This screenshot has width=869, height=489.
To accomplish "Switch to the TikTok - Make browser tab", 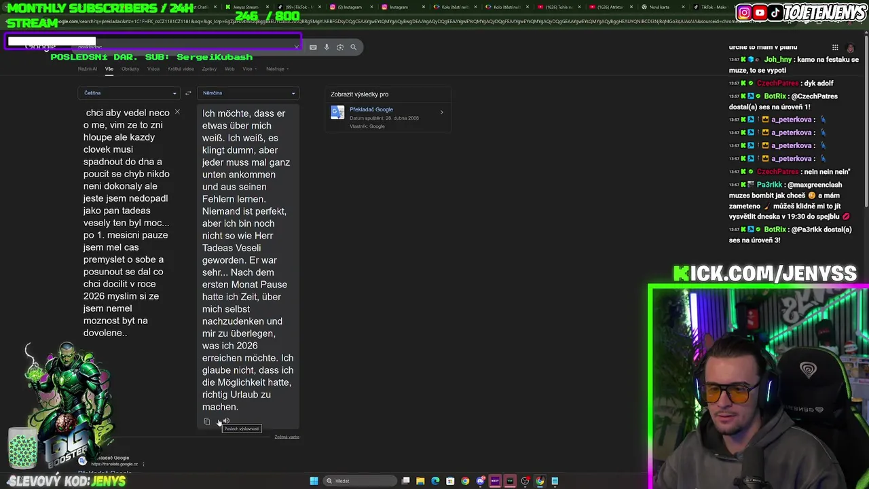I will point(713,7).
